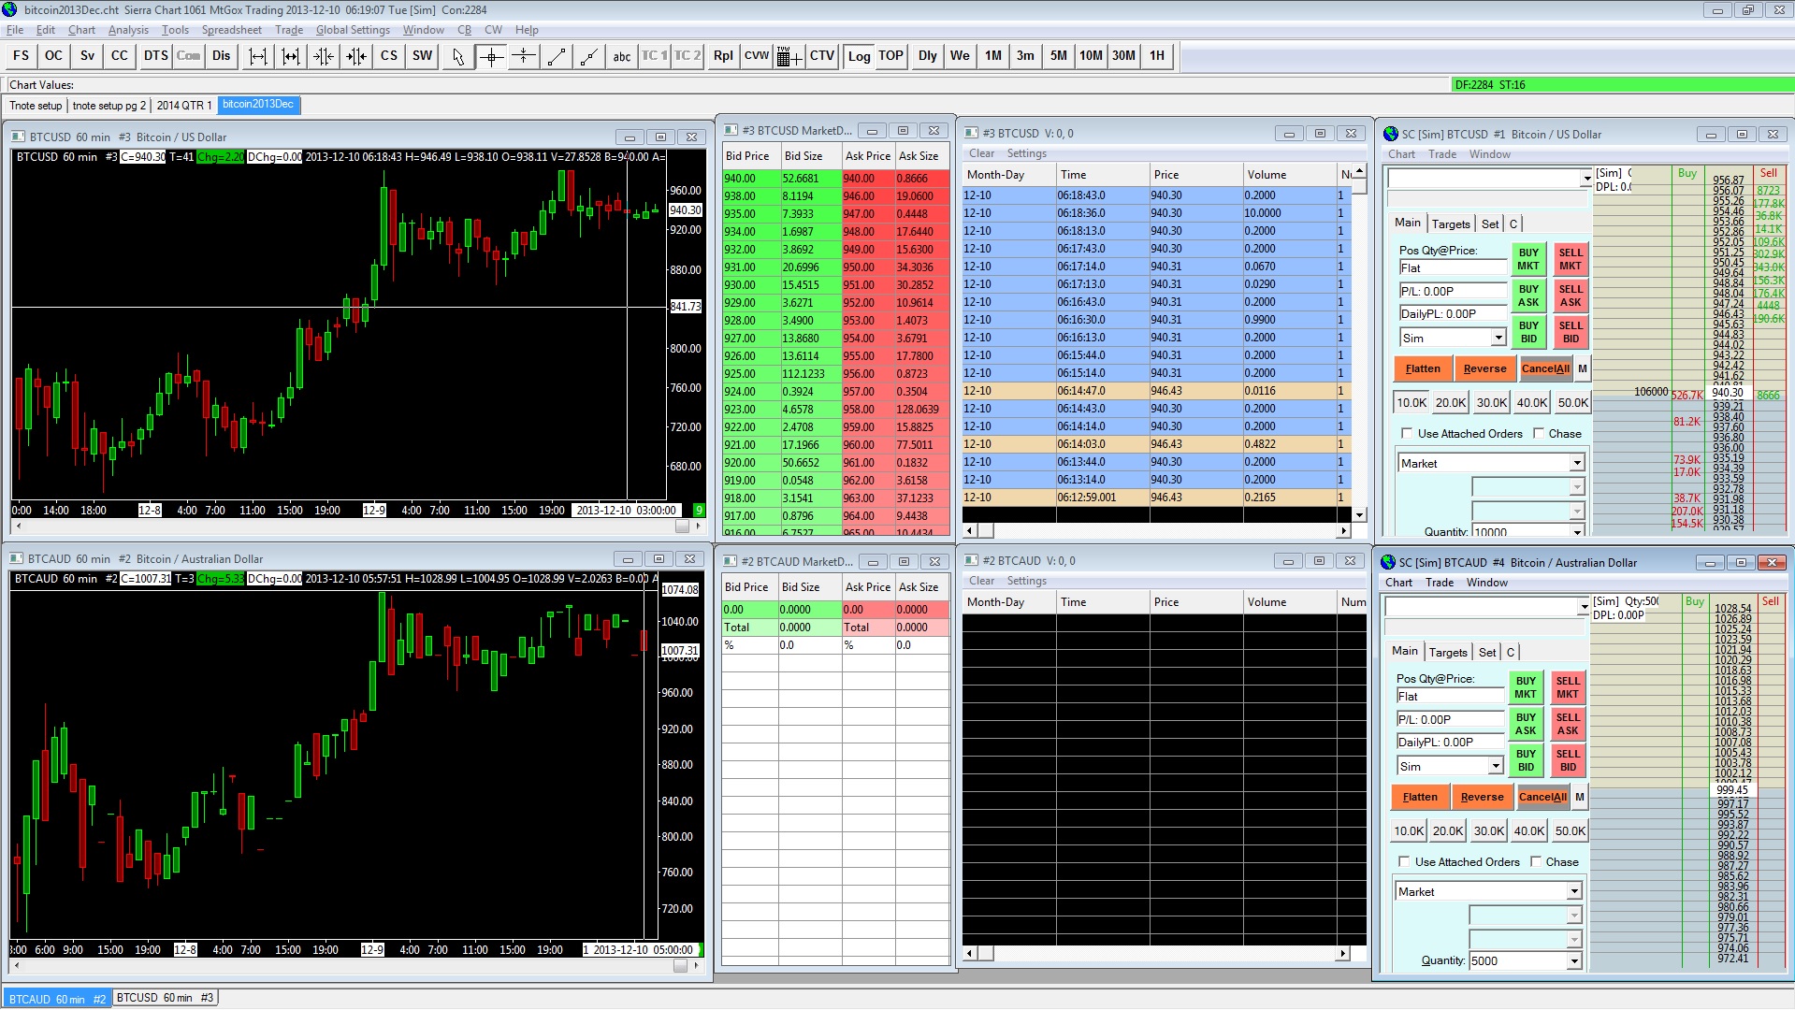Click the FS toolbar button
The image size is (1795, 1010).
point(21,56)
